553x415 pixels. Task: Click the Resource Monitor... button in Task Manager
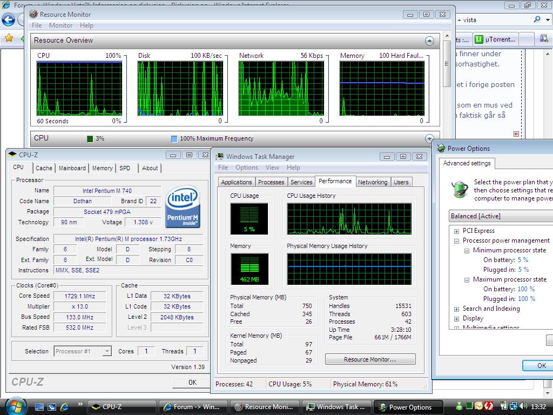point(370,359)
